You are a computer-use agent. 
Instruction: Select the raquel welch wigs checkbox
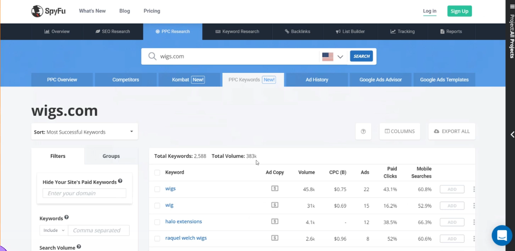coord(157,239)
